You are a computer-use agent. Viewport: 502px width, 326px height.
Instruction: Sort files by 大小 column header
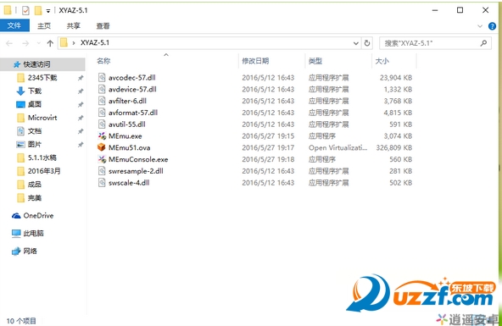coord(382,61)
